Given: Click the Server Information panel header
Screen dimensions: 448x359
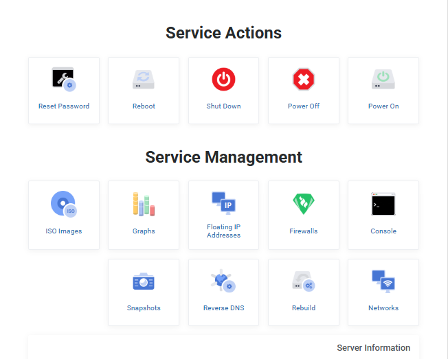Looking at the screenshot, I should [x=373, y=348].
